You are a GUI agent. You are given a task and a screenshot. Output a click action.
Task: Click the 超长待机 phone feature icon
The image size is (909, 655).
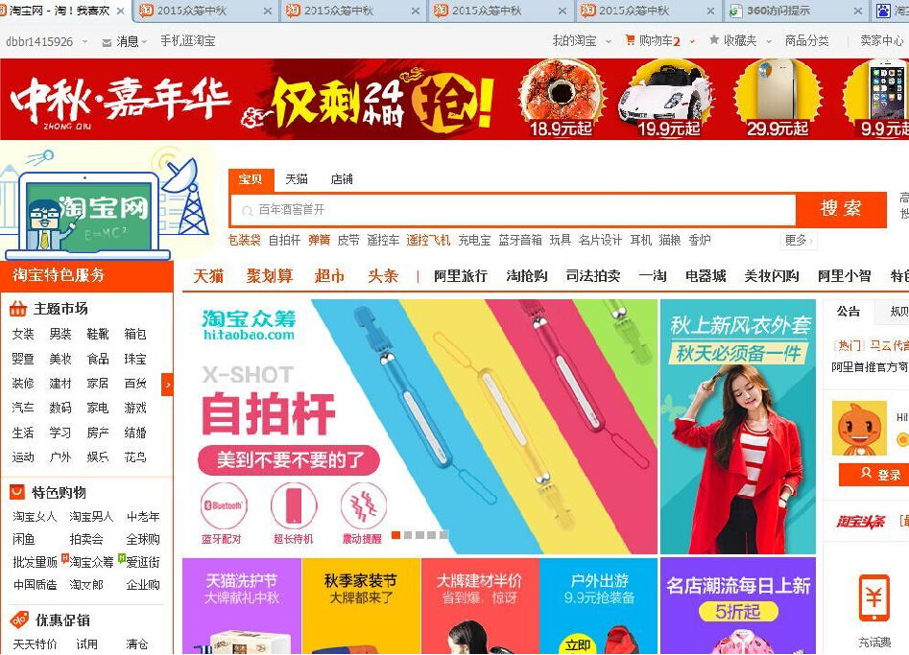click(294, 505)
